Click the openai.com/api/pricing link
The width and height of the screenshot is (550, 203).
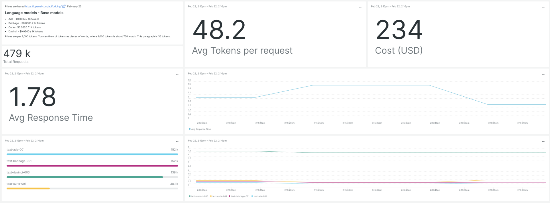point(43,6)
